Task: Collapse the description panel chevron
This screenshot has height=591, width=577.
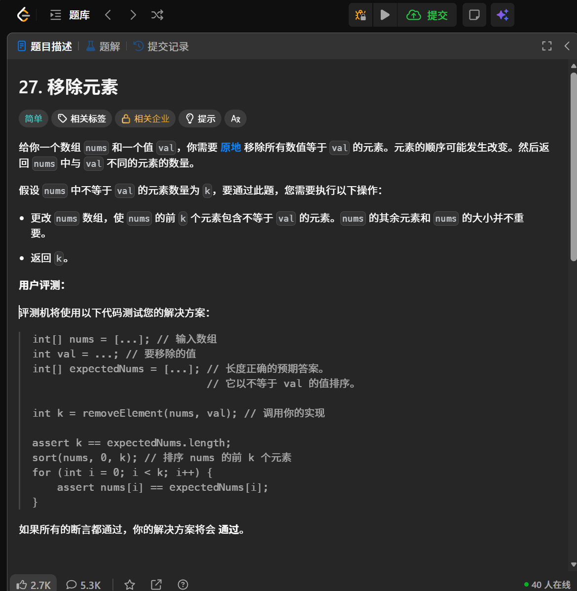Action: pos(567,46)
